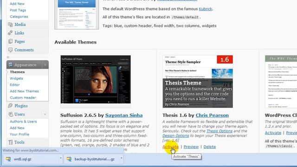Click the "/themes/default" path text
This screenshot has height=167, width=297.
(x=185, y=18)
